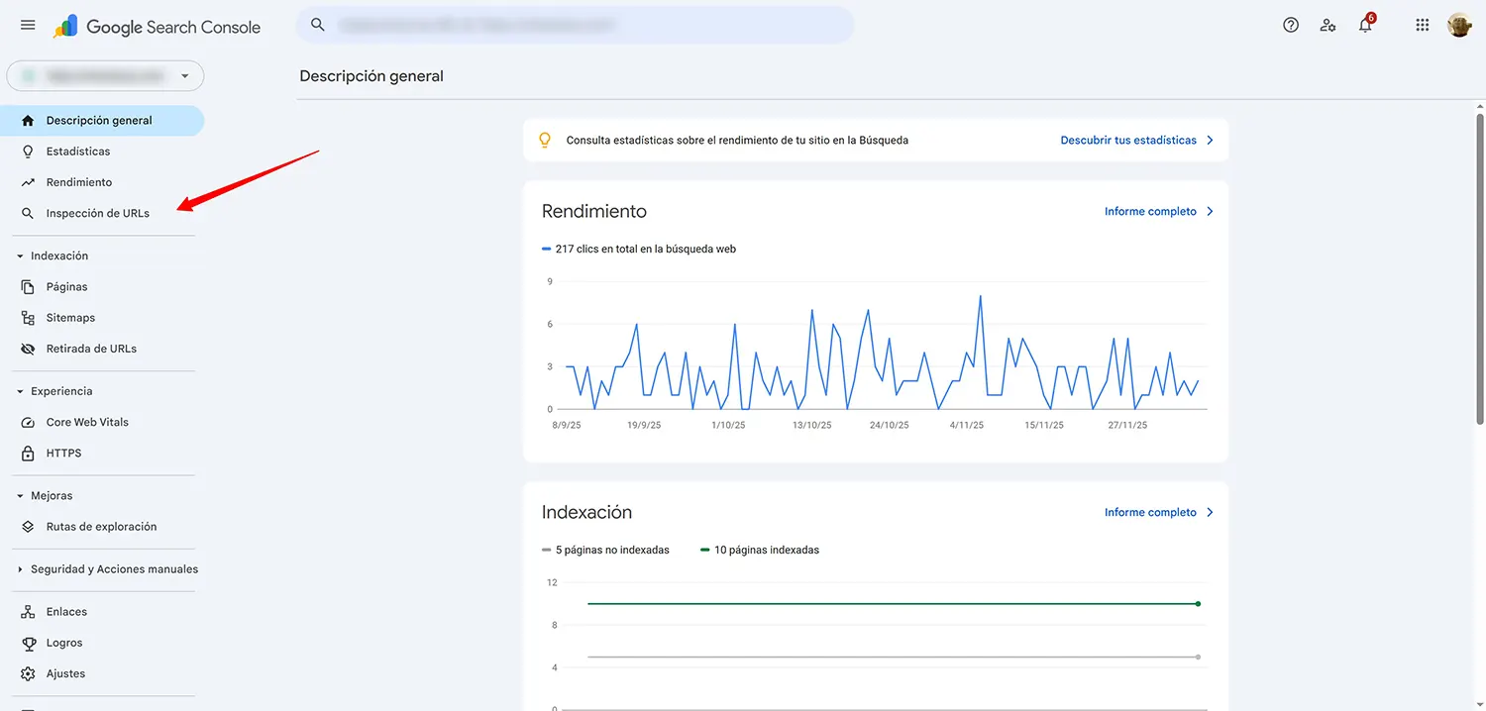Open the Google apps grid menu

(1422, 24)
